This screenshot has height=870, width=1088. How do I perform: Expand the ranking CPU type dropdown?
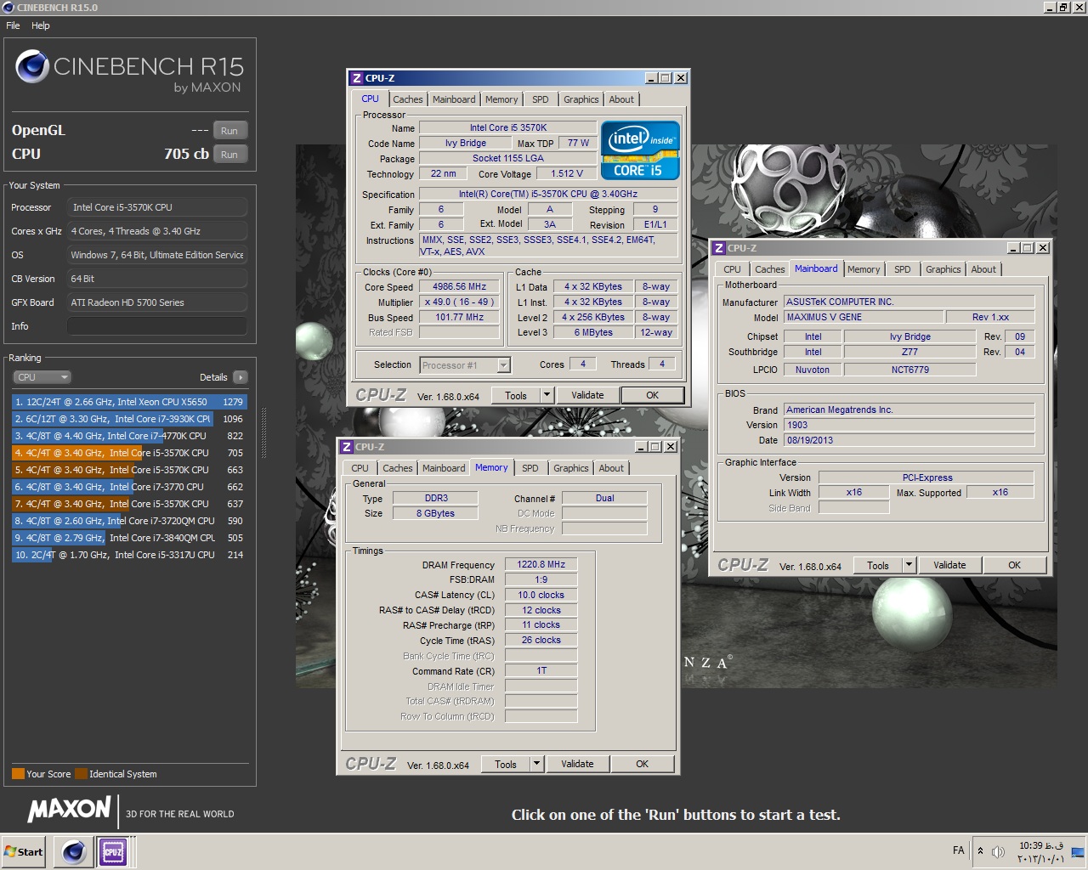point(42,377)
